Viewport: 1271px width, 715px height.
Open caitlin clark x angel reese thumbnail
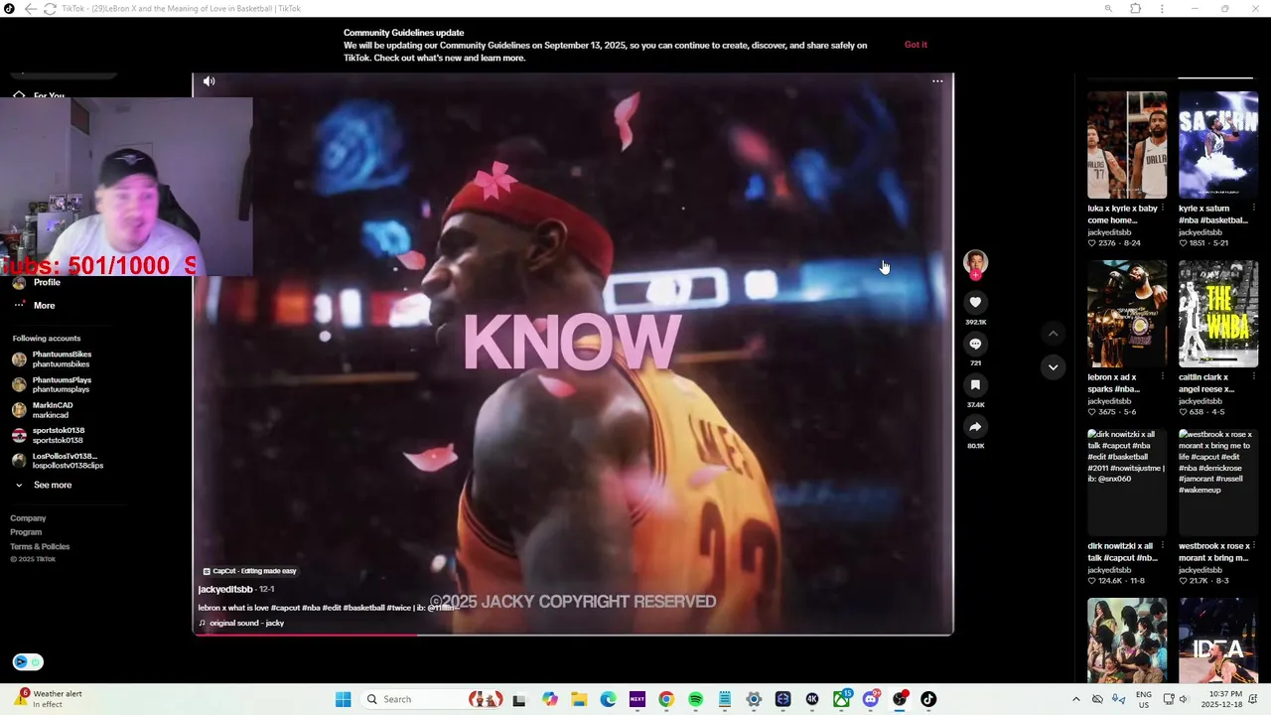tap(1218, 315)
